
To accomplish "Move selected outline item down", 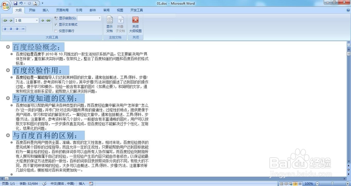I will (x=11, y=29).
